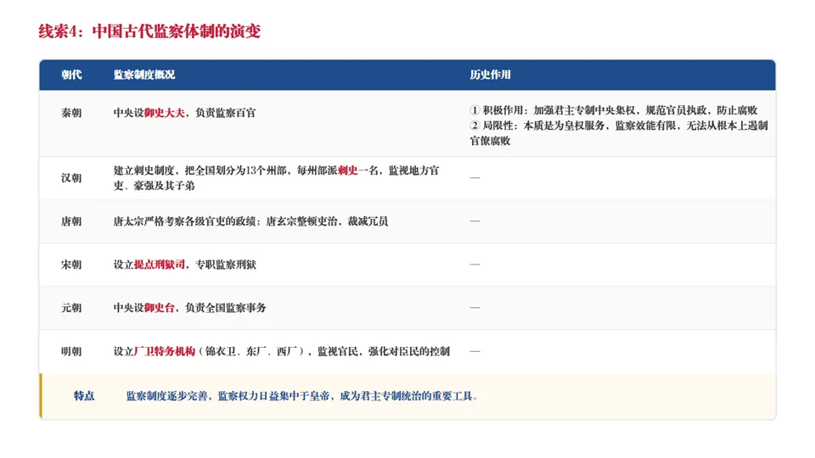The image size is (815, 458).
Task: Click the text 唐太宗严格考察各级官吏的政绩
Action: pyautogui.click(x=184, y=221)
